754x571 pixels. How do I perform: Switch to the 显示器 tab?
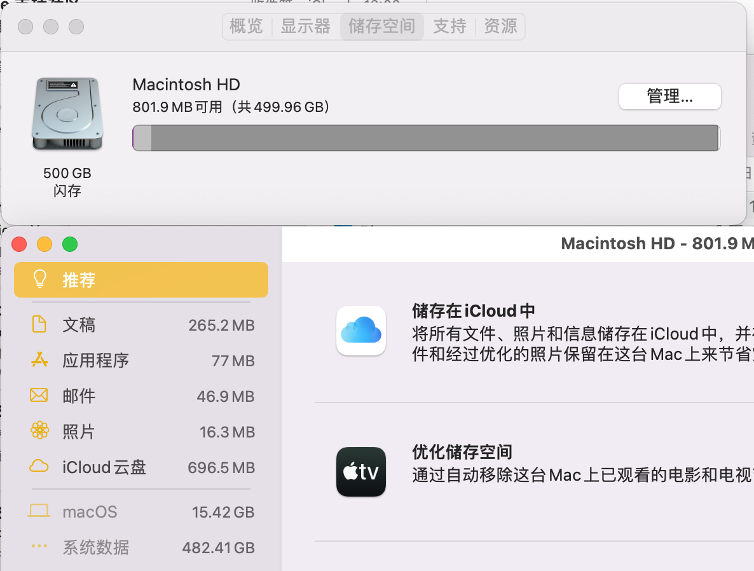pyautogui.click(x=306, y=27)
